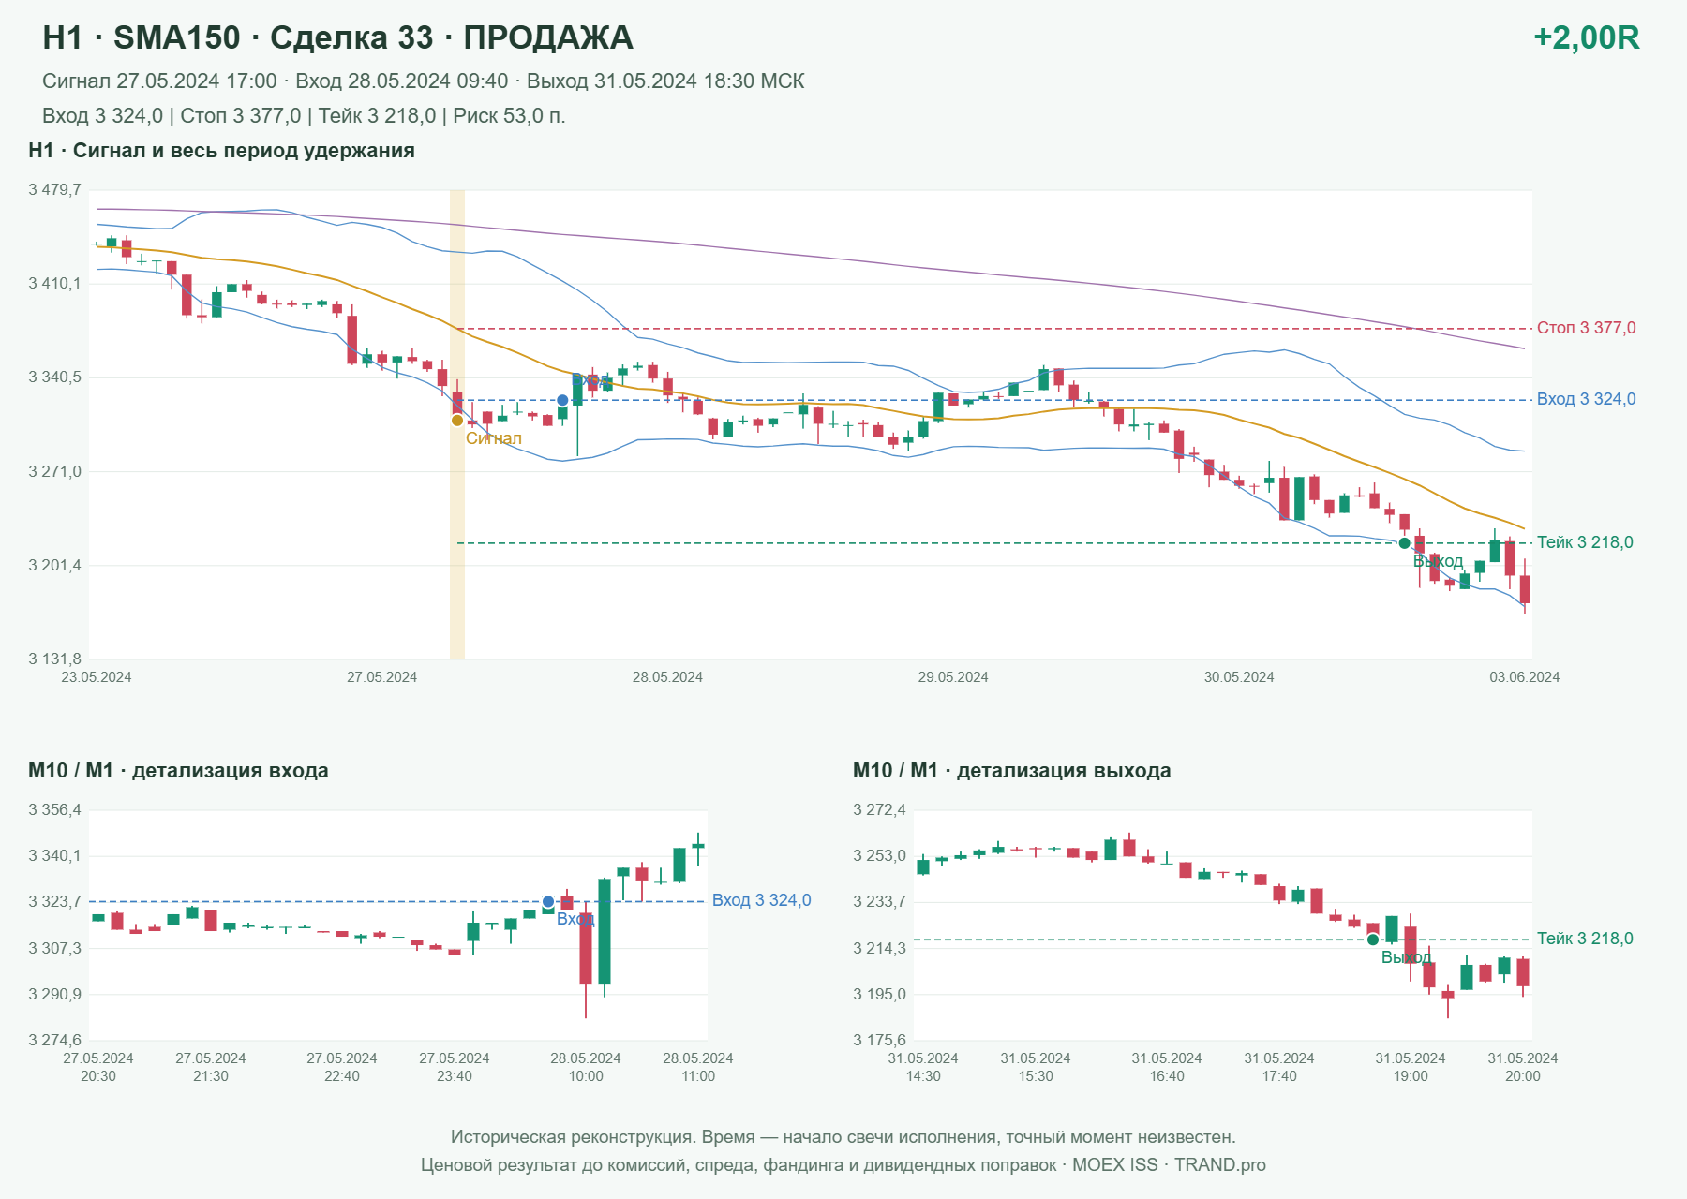Image resolution: width=1687 pixels, height=1199 pixels.
Task: Click the '28.05.2024 10:00' entry chart time label
Action: point(586,1067)
